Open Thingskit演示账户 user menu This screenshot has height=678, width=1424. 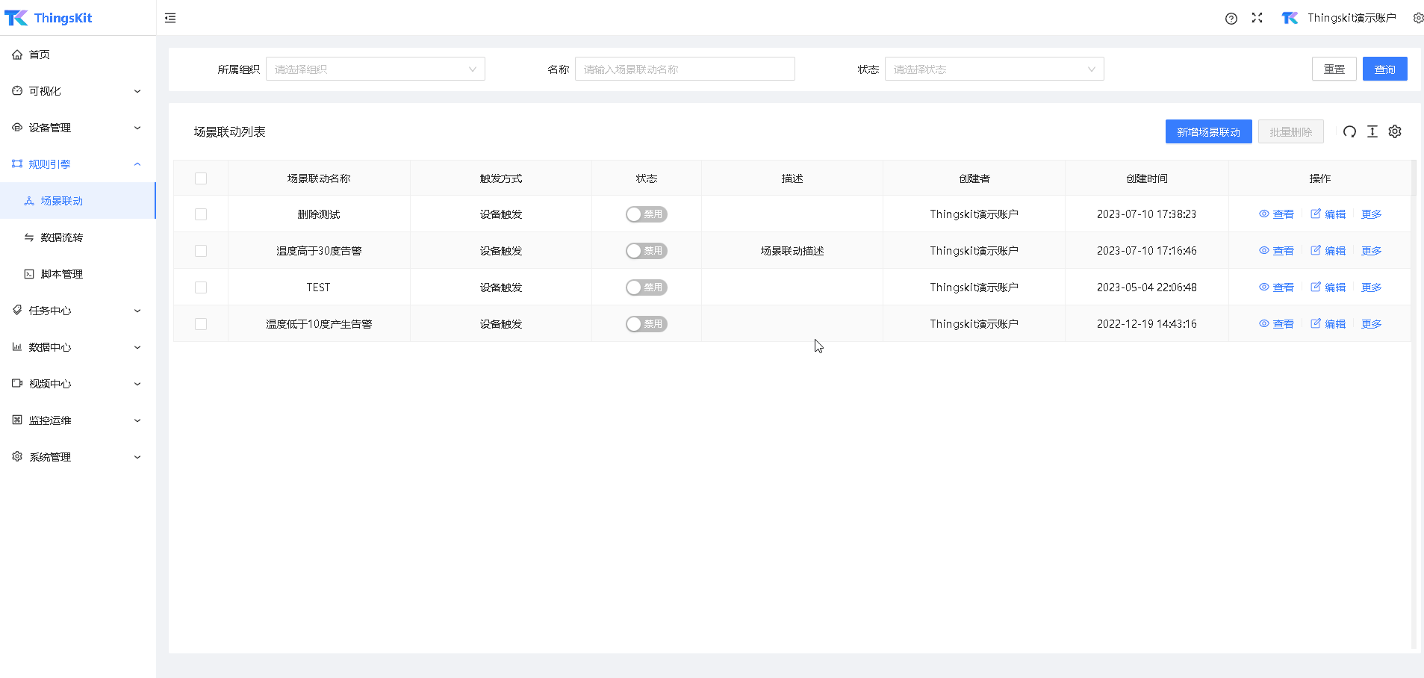[x=1339, y=18]
